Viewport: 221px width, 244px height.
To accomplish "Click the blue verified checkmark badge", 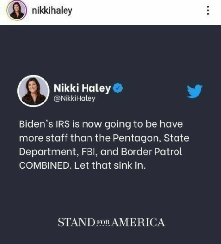I will point(118,88).
